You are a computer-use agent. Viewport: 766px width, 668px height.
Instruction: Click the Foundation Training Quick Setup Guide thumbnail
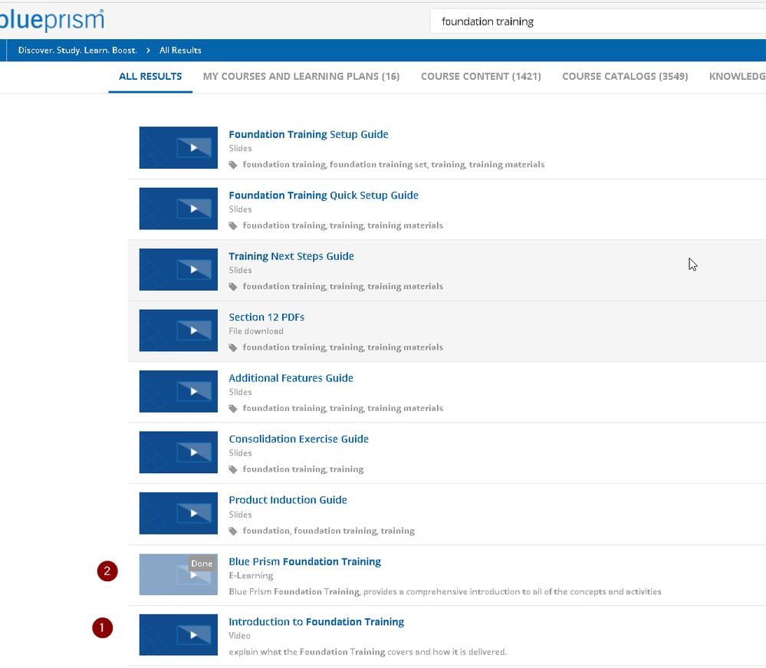pos(179,209)
